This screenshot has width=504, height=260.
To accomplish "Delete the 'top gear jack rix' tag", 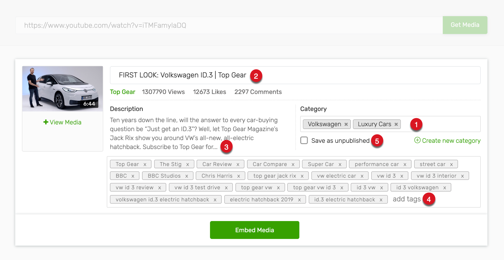I will pyautogui.click(x=302, y=176).
